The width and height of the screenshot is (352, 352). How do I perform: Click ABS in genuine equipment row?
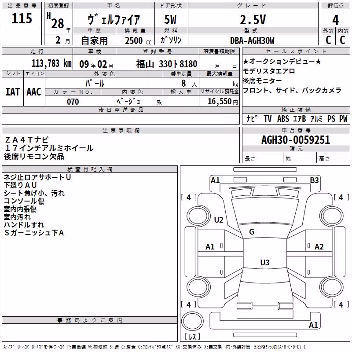tap(283, 118)
